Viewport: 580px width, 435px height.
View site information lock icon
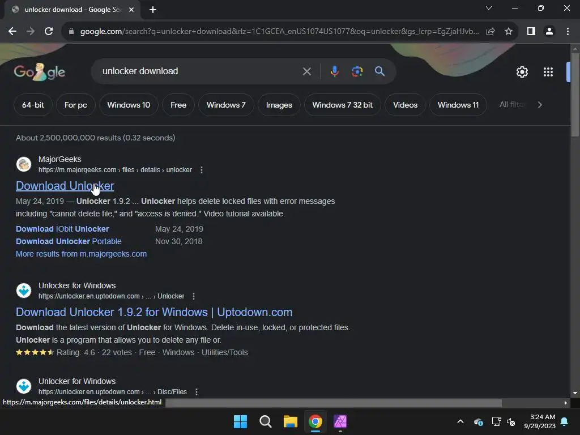click(x=71, y=32)
